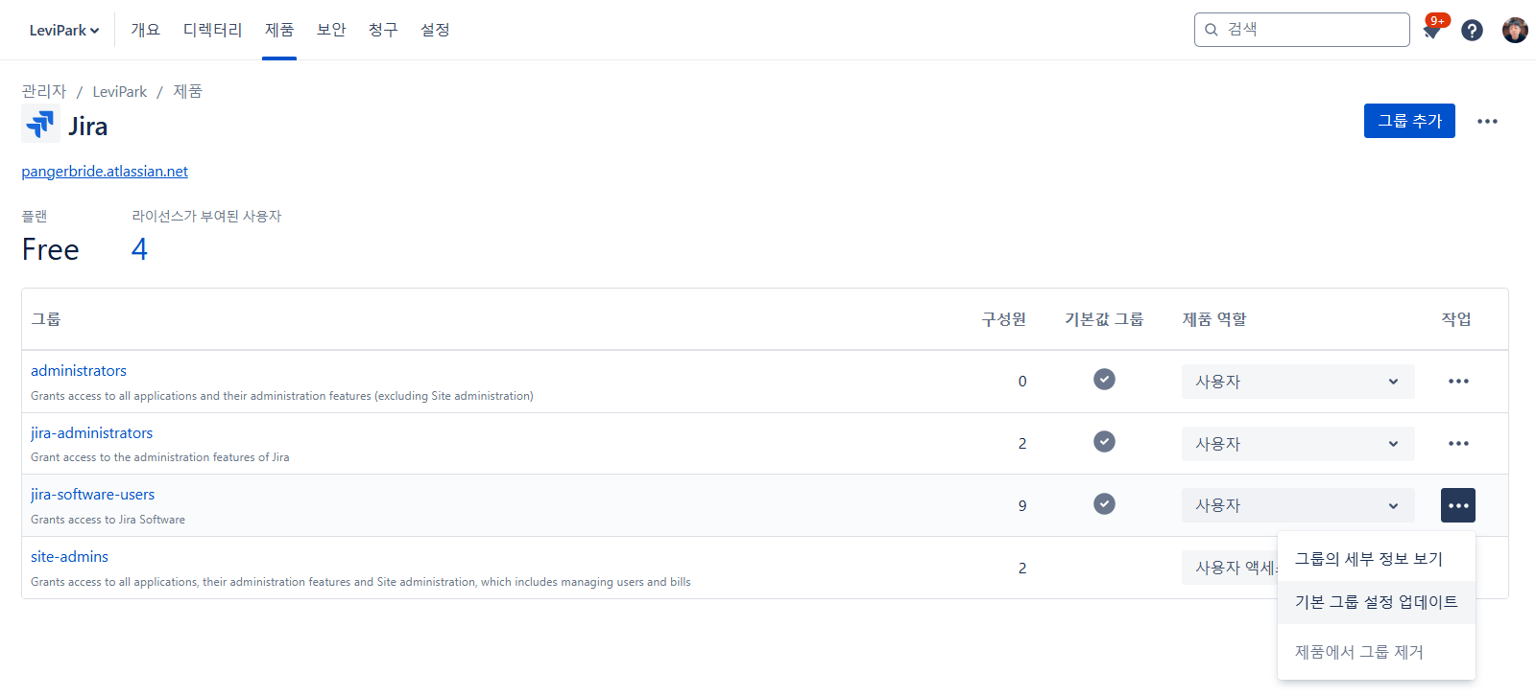1536x697 pixels.
Task: Click the 제품 역할 column header
Action: tap(1214, 319)
